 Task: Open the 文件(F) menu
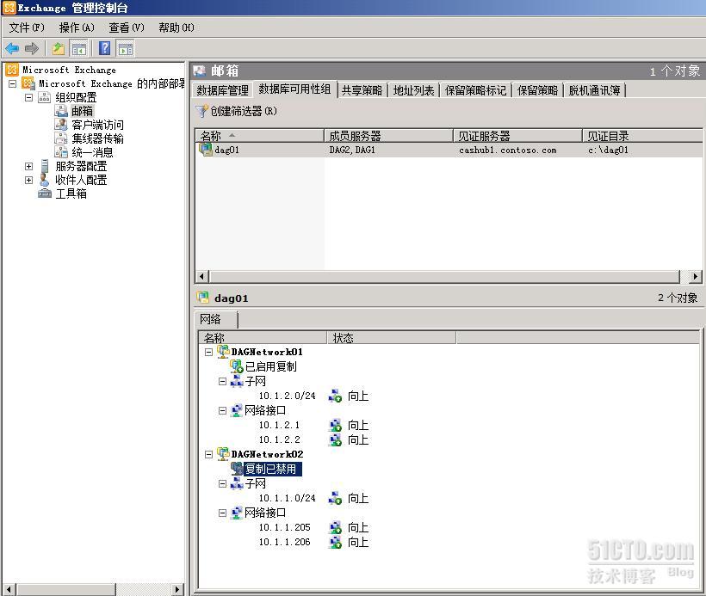click(x=27, y=28)
